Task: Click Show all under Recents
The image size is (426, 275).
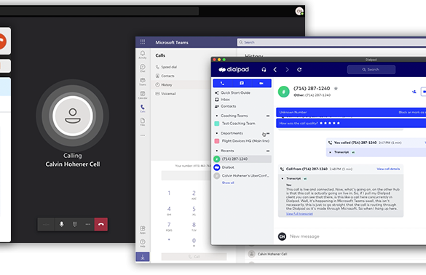Action: 228,183
